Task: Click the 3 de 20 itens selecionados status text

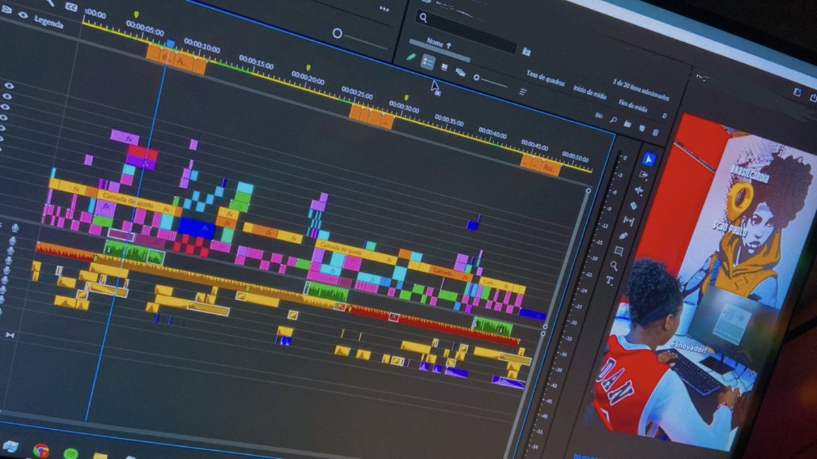Action: (x=640, y=89)
